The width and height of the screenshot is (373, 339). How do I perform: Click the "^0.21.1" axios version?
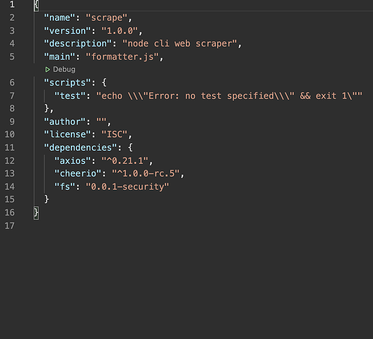coord(125,161)
